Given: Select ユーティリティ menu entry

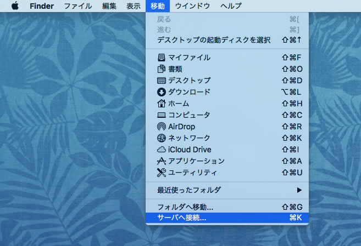Looking at the screenshot, I should [227, 173].
